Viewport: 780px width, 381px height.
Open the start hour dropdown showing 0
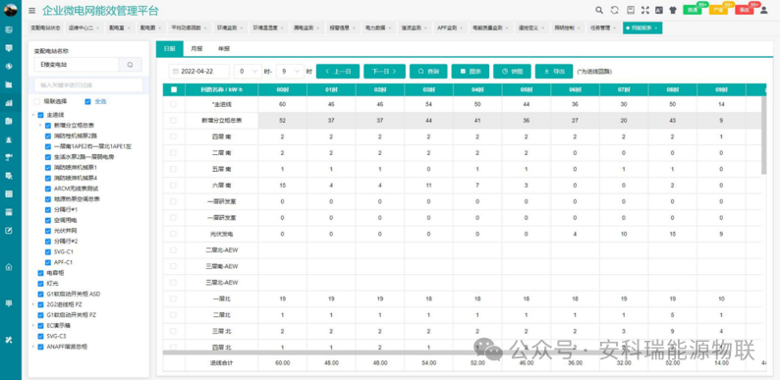248,72
